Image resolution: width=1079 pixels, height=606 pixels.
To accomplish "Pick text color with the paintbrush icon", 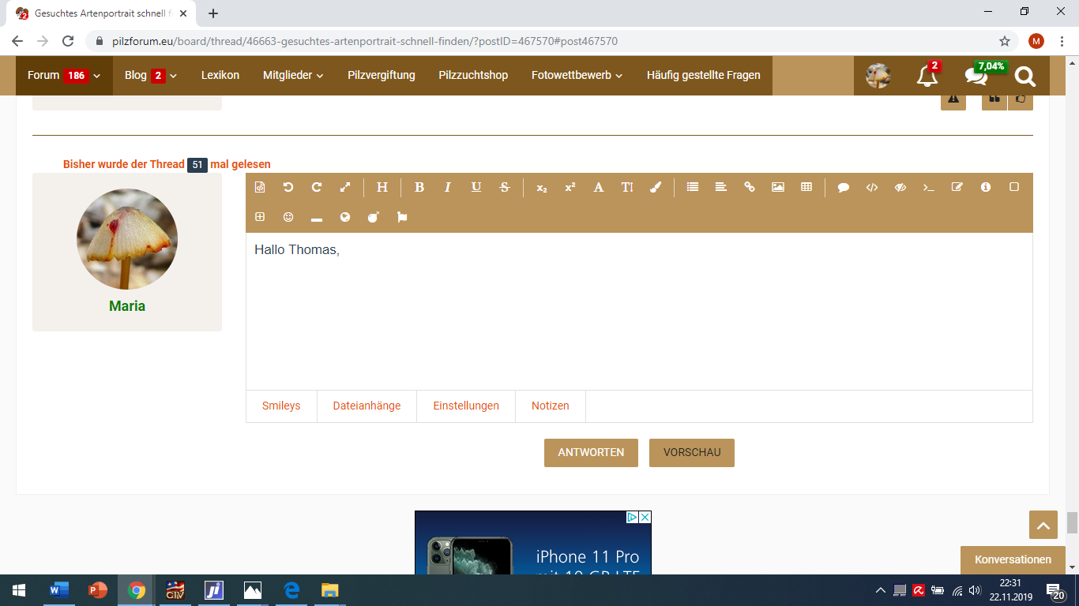I will point(656,187).
